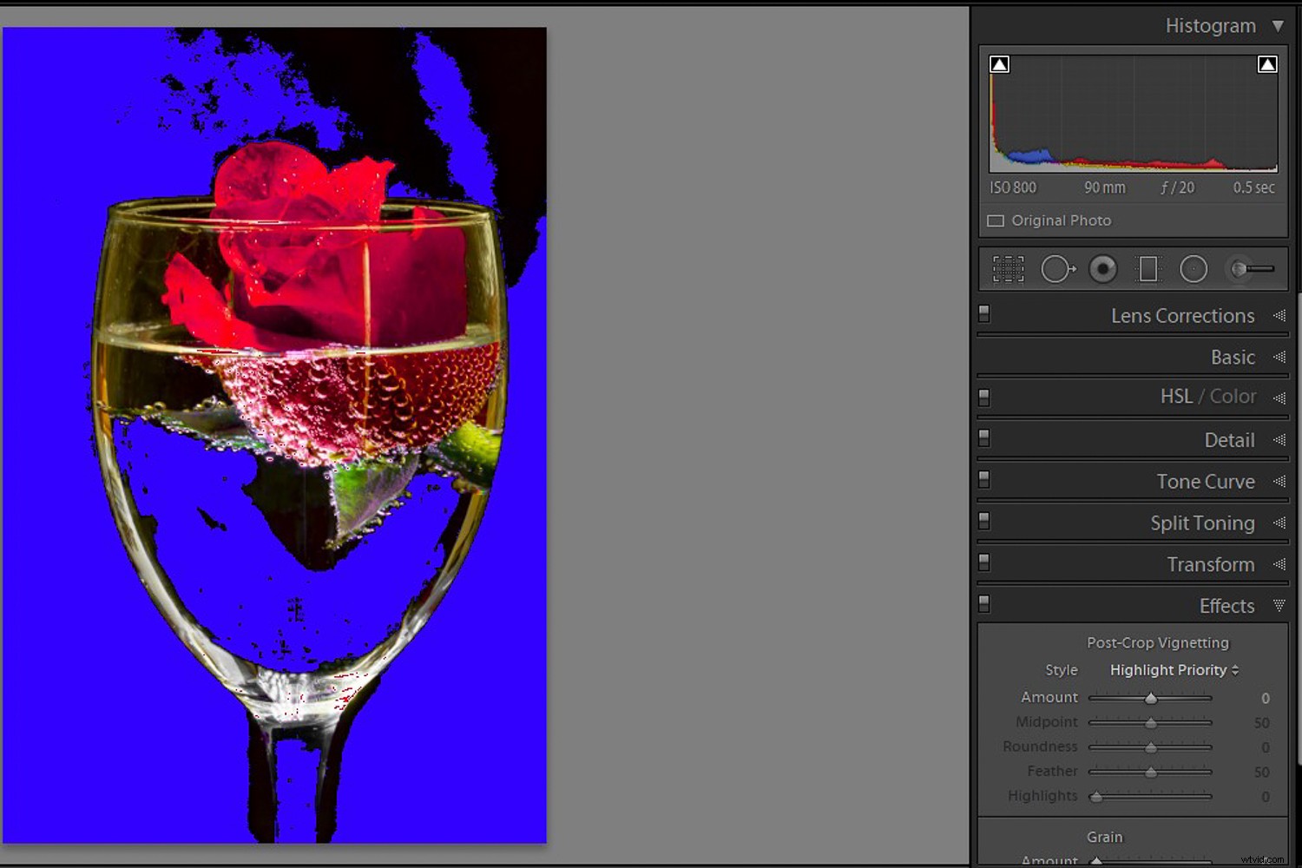
Task: Select the Spot Removal tool
Action: [1057, 269]
